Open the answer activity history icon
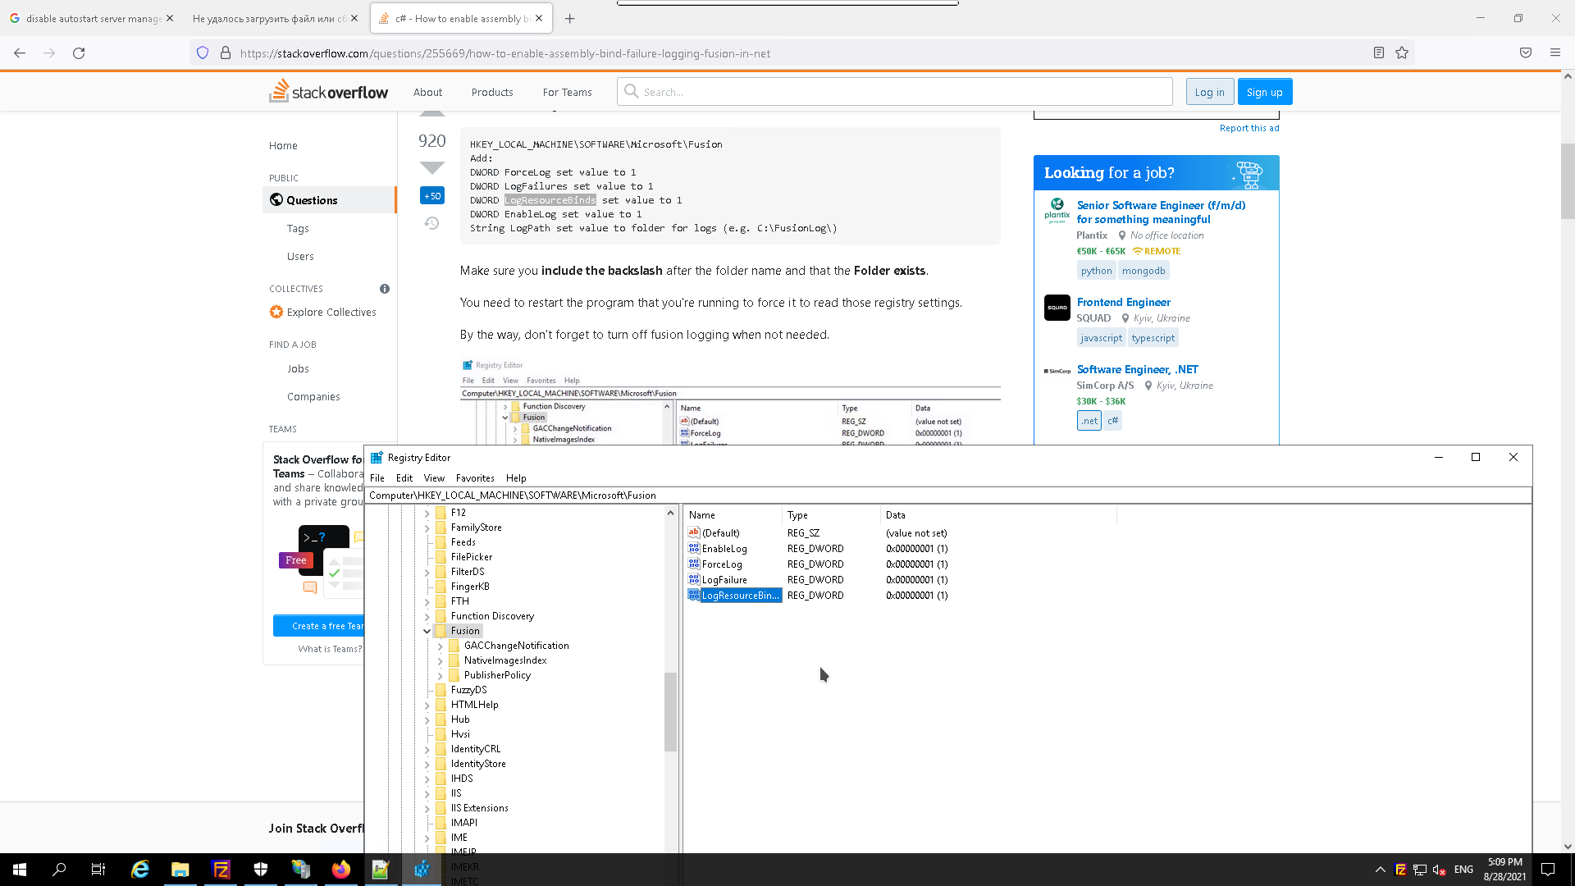This screenshot has width=1575, height=886. pos(431,223)
